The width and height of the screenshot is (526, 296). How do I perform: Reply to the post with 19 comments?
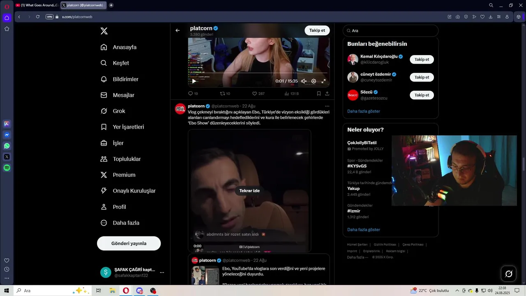pos(193,94)
